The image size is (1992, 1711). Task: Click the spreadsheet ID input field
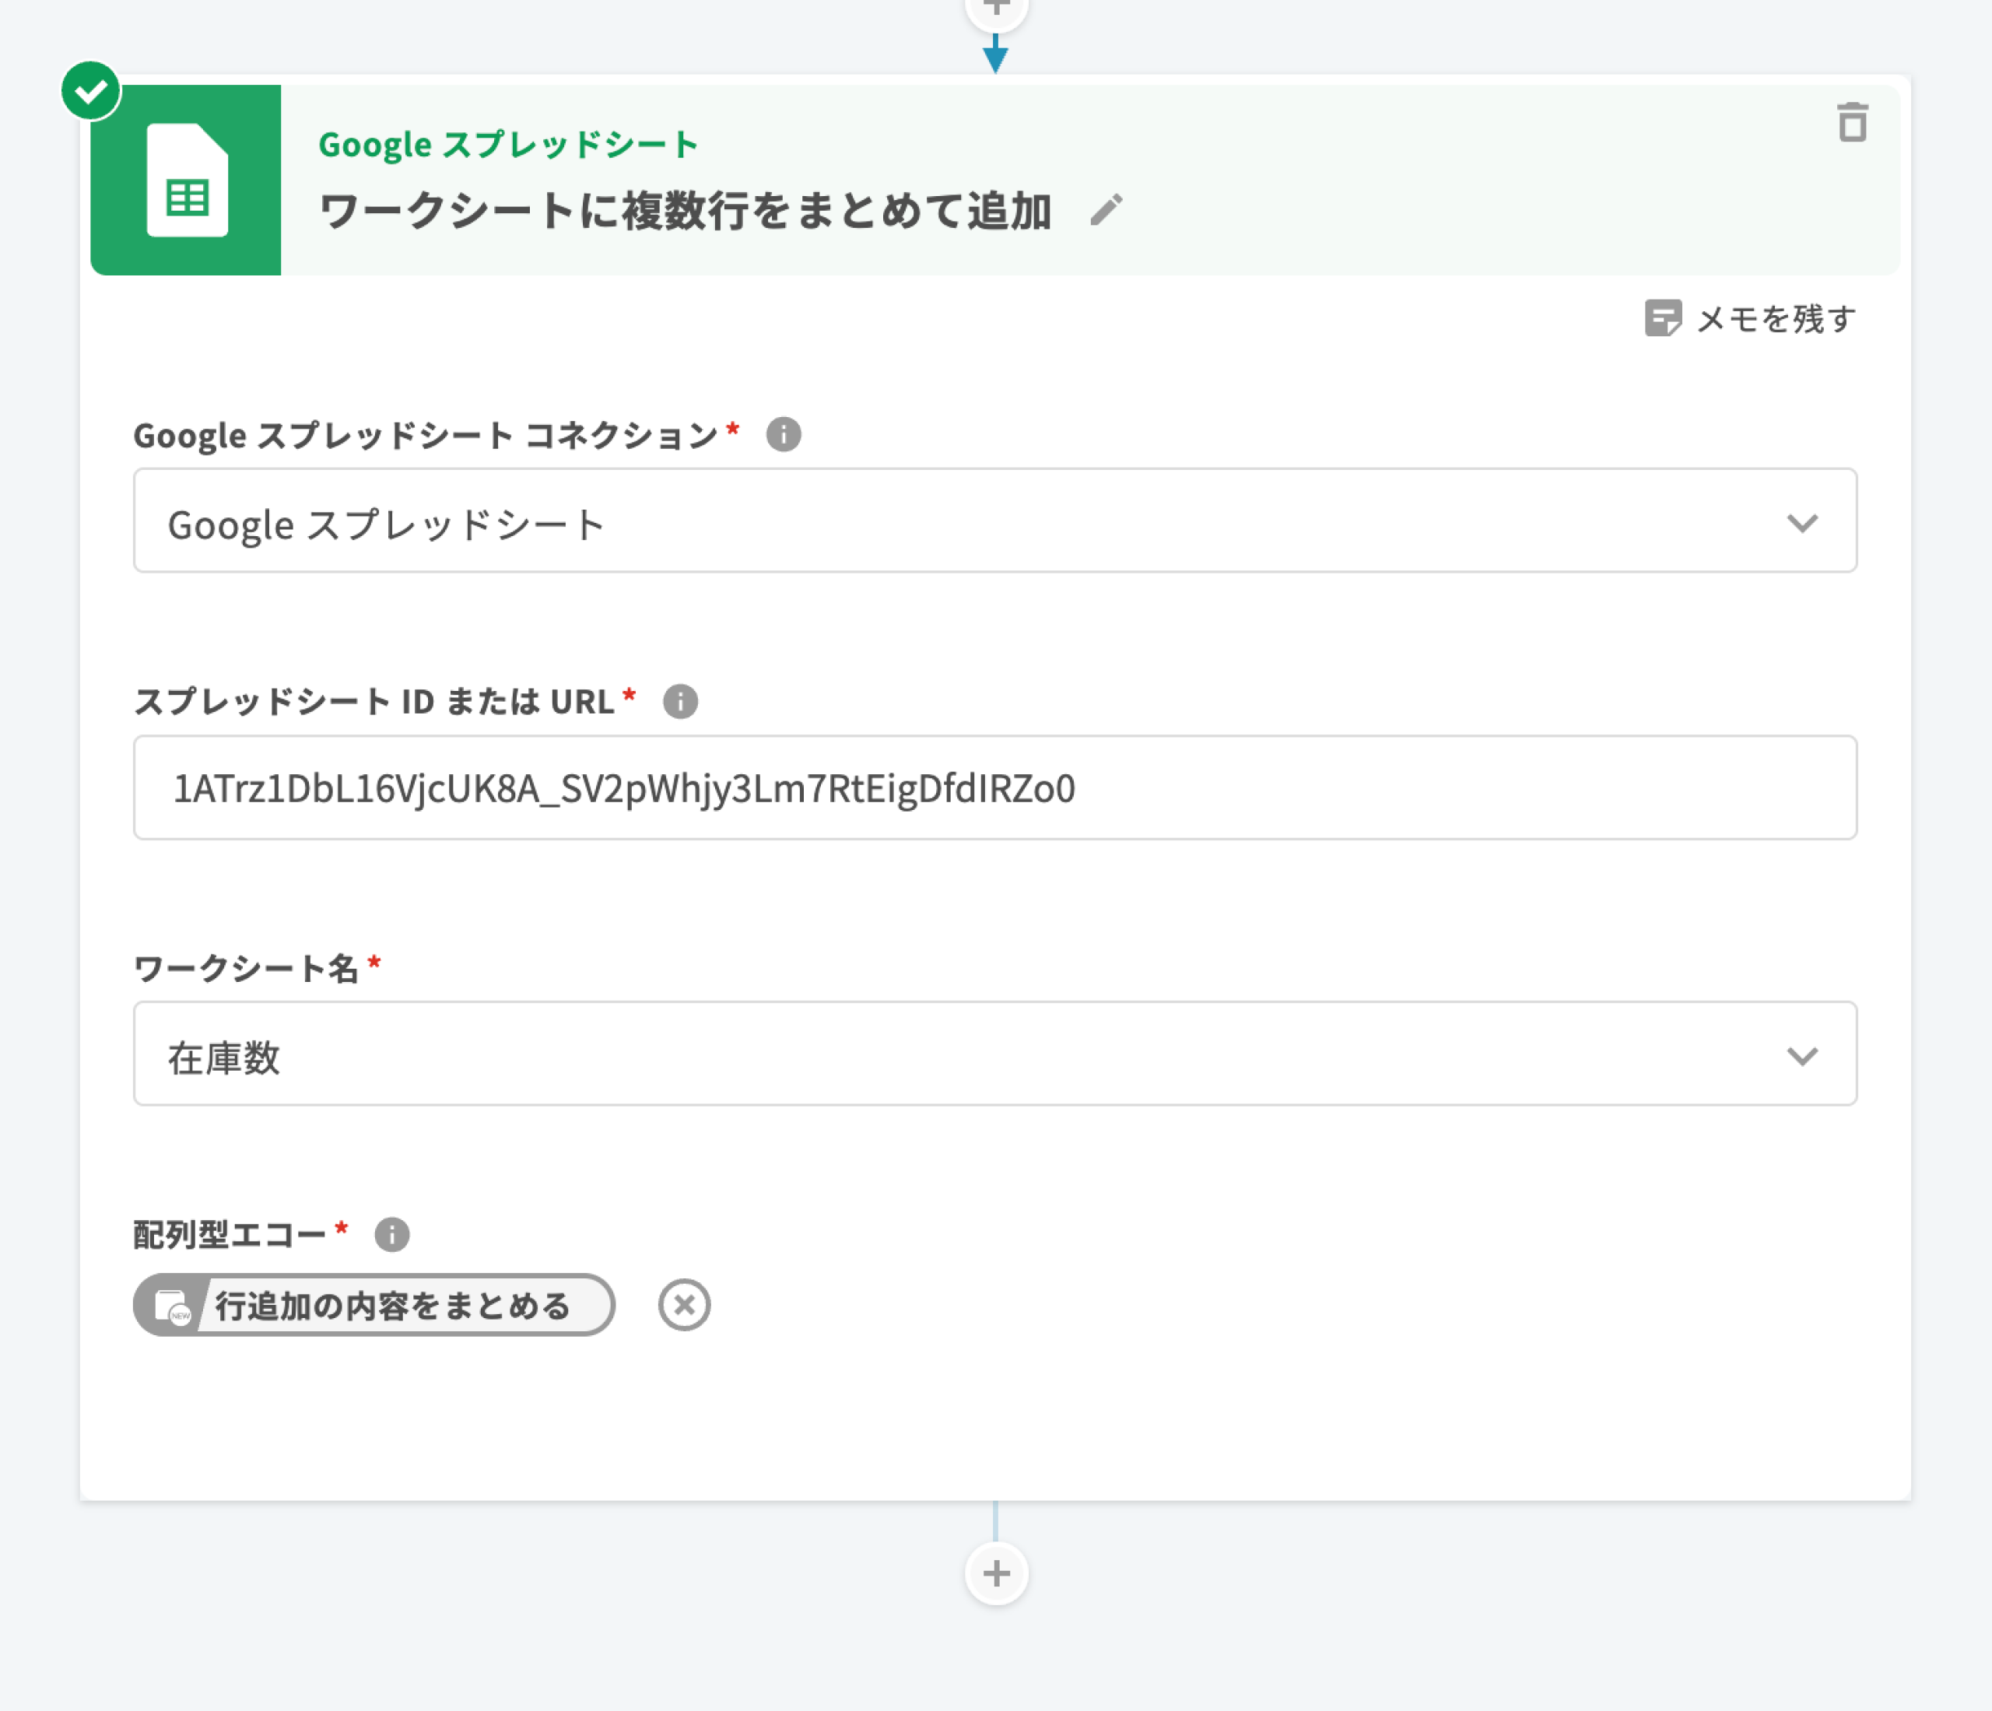tap(994, 788)
